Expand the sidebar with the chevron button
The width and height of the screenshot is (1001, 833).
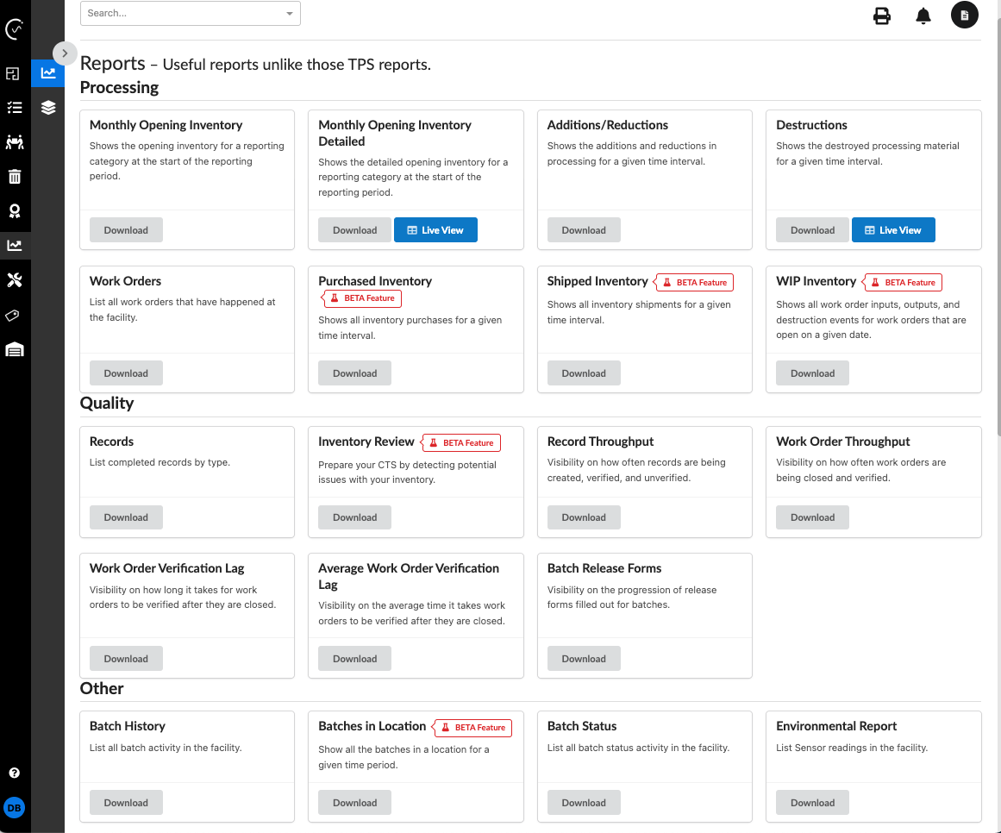[x=65, y=53]
